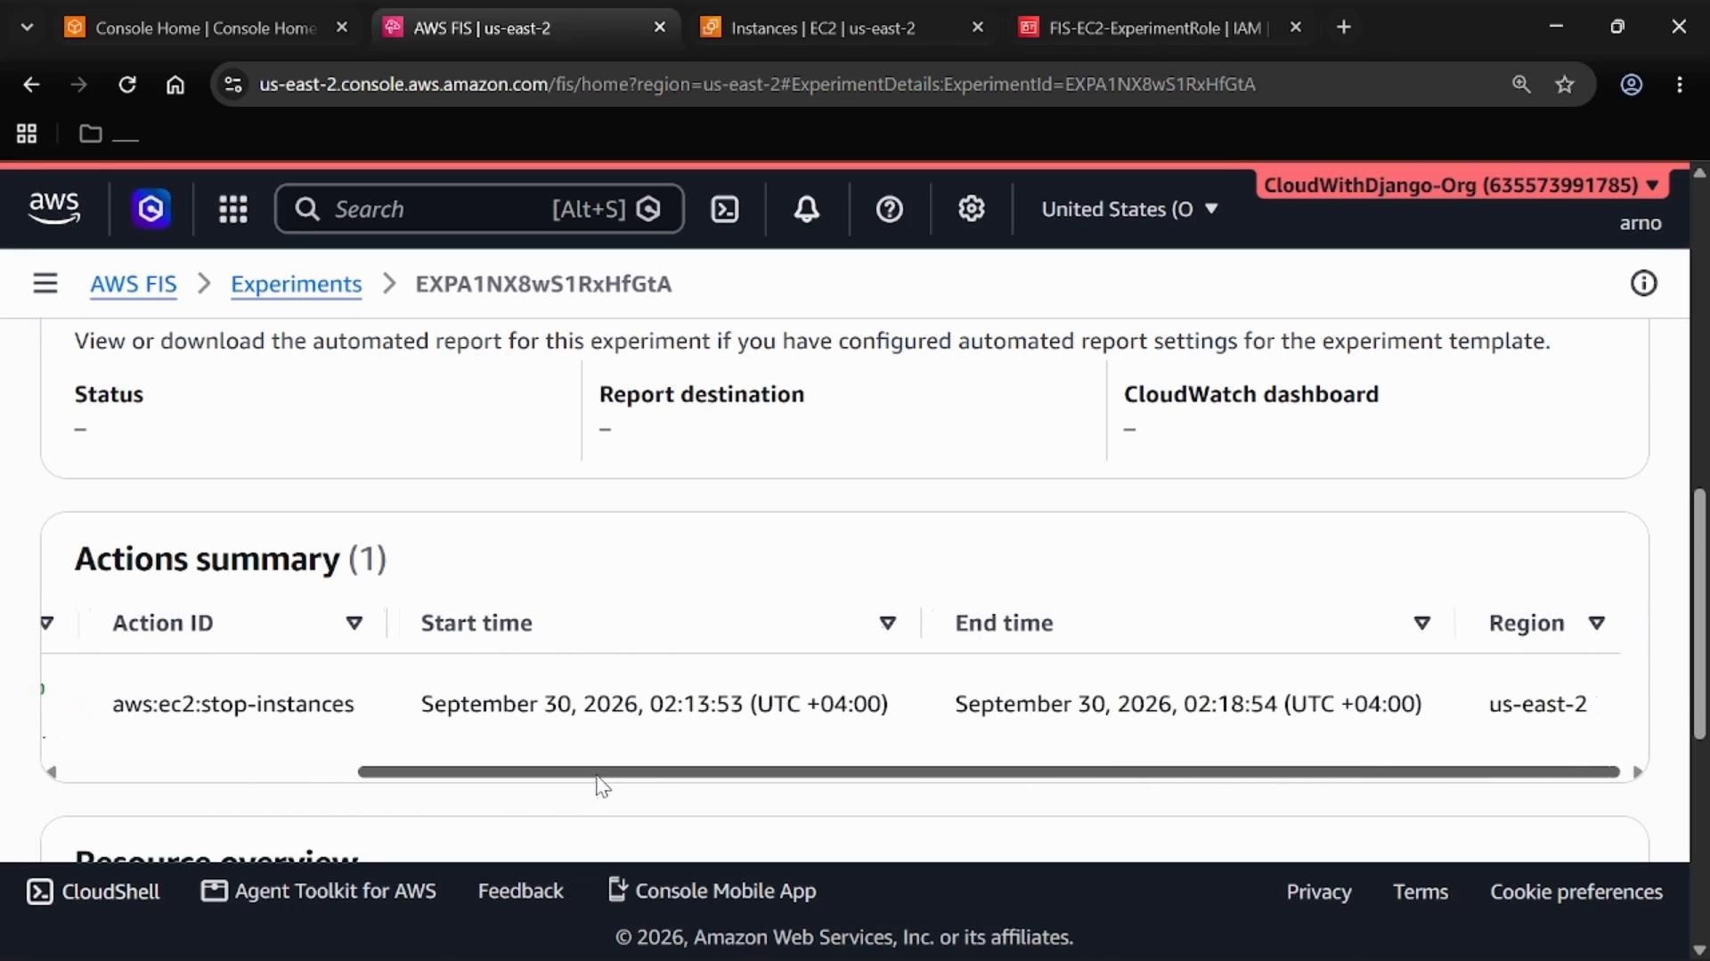Click the Actions summary heading
Viewport: 1710px width, 961px height.
(231, 559)
